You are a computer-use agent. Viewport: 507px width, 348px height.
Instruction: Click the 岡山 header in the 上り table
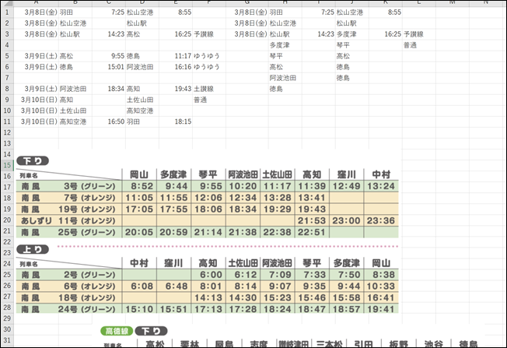381,263
